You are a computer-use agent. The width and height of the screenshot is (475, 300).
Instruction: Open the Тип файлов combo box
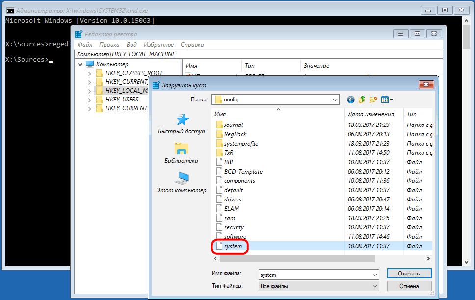(x=318, y=286)
